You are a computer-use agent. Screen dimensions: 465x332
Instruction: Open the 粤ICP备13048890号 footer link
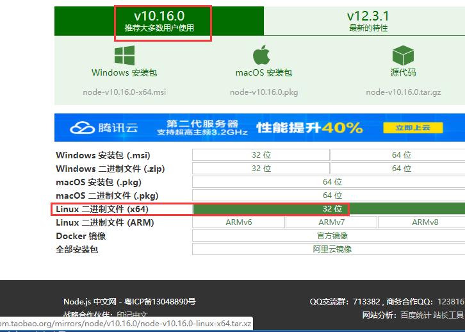point(160,302)
